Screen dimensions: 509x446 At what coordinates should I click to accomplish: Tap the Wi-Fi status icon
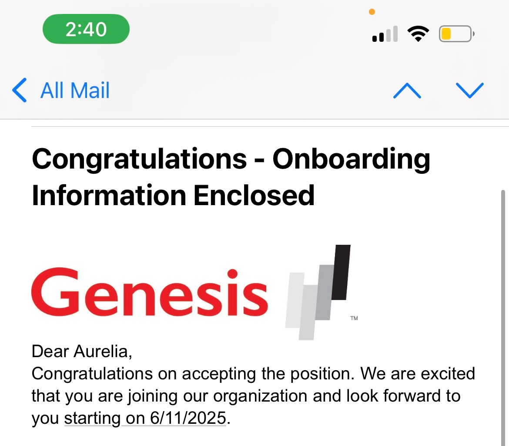(x=418, y=34)
